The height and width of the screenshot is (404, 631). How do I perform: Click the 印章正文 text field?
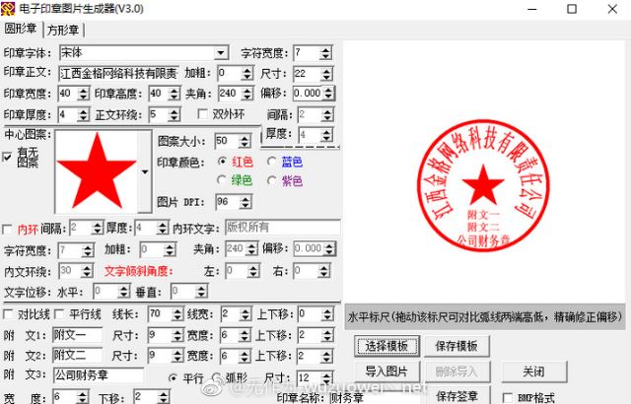click(x=118, y=74)
